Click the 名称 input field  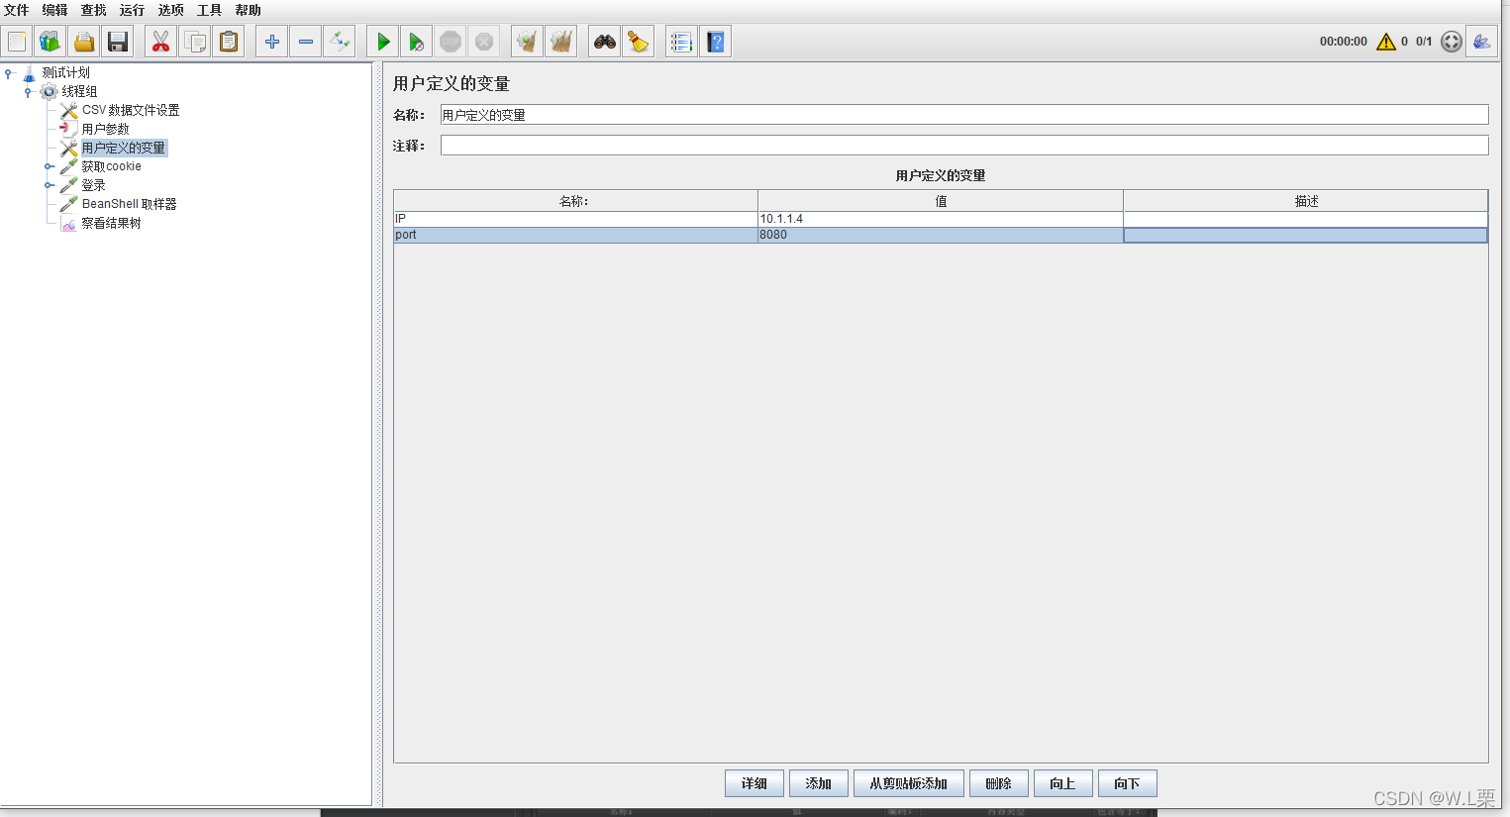(x=964, y=115)
